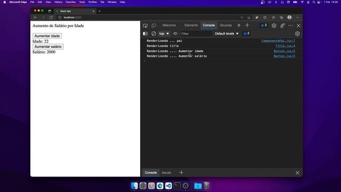Open the Title.jsx:4 source link

[x=286, y=46]
